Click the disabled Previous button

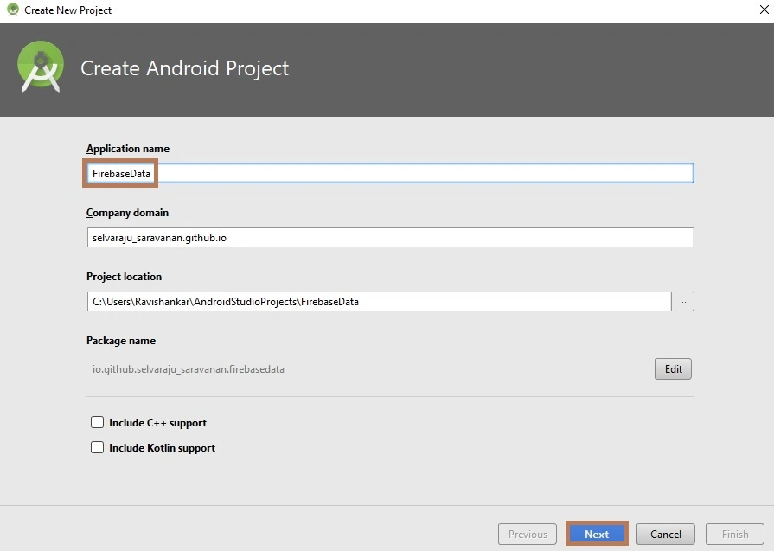tap(528, 534)
